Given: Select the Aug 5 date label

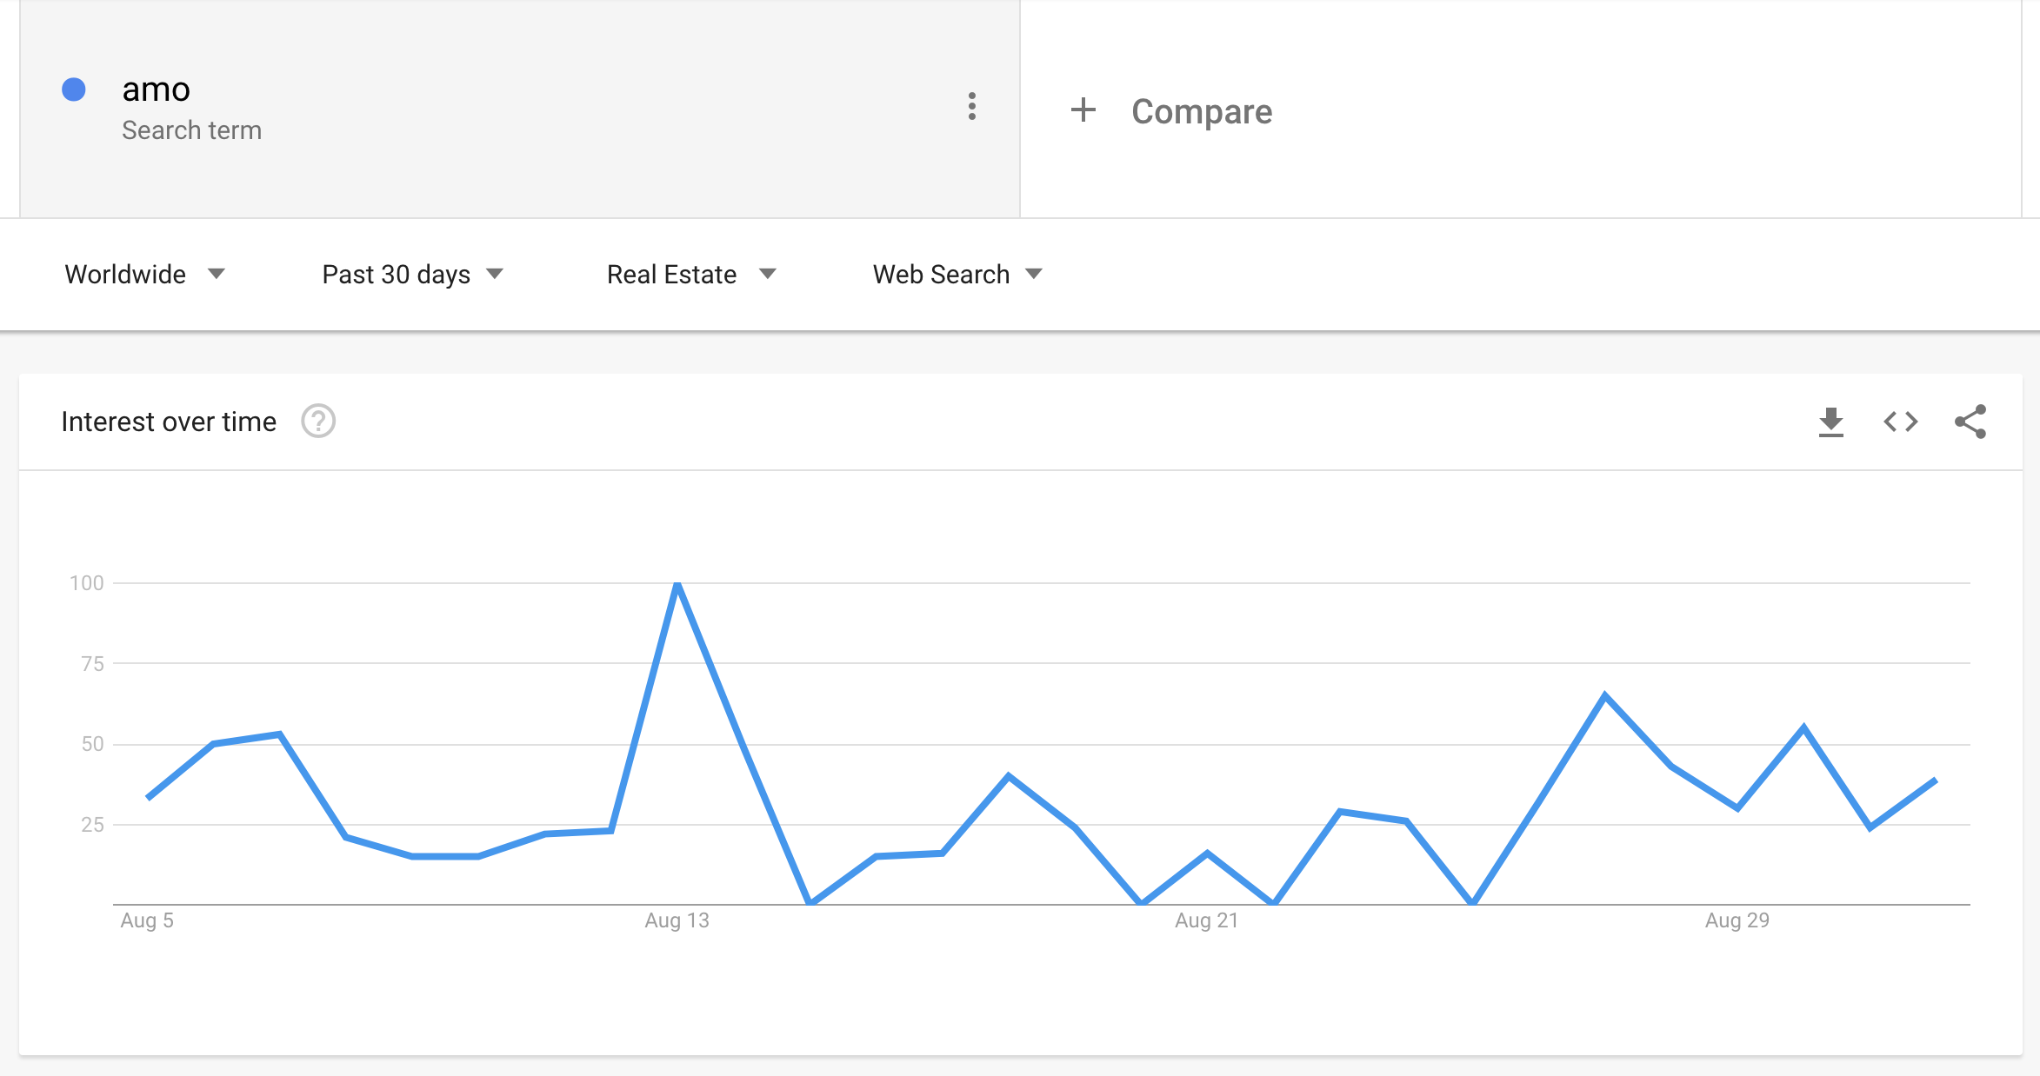Looking at the screenshot, I should tap(146, 920).
